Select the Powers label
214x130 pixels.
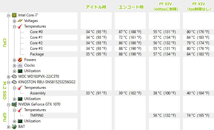coord(30,60)
